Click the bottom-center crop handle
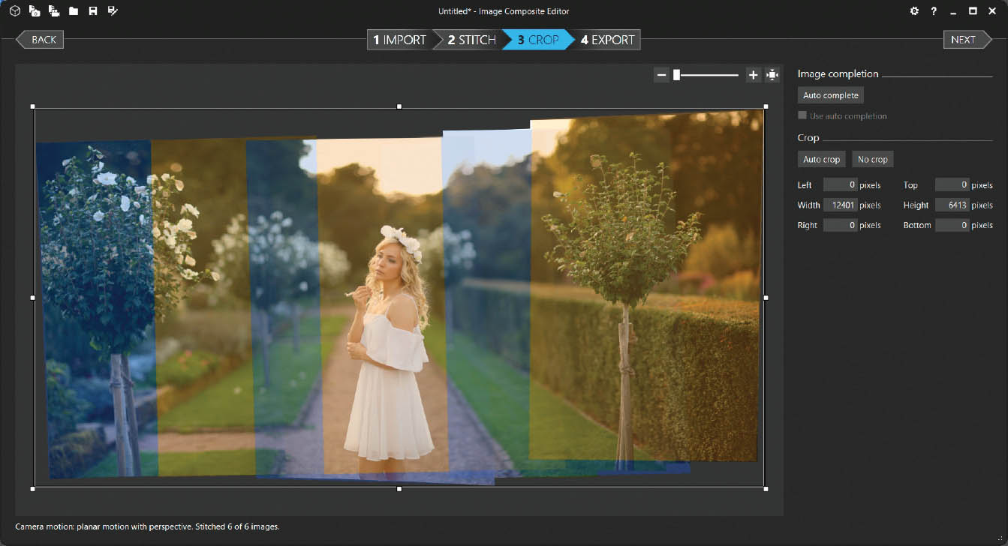This screenshot has height=546, width=1008. (399, 489)
